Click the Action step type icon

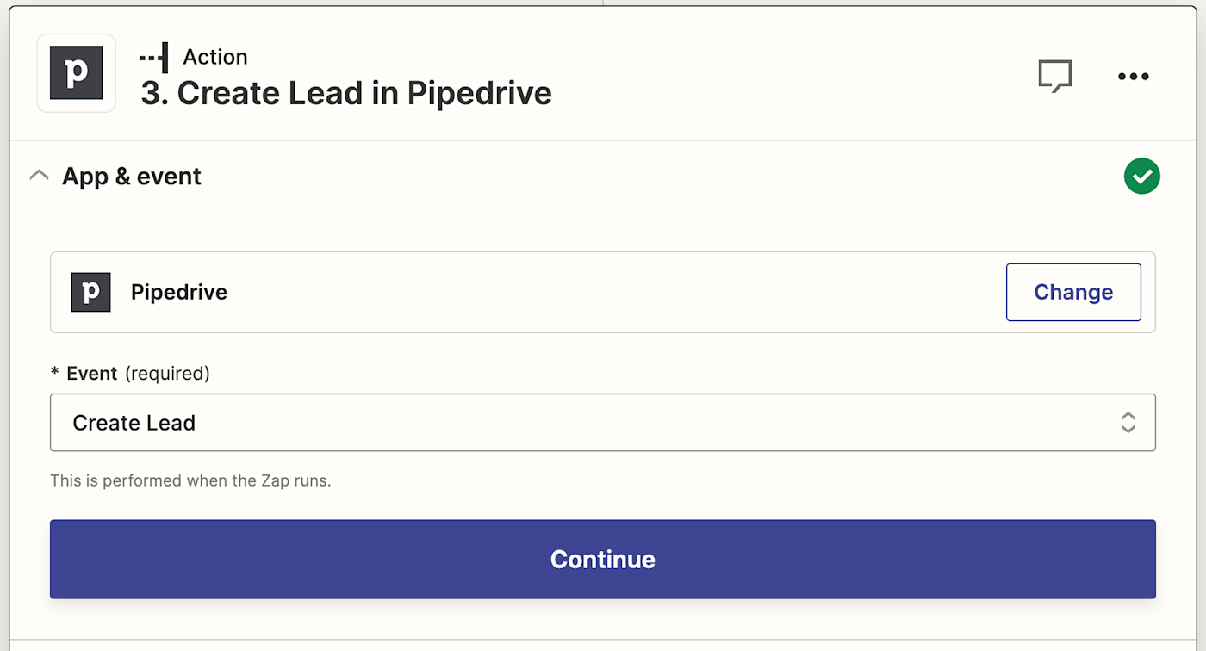pyautogui.click(x=154, y=57)
